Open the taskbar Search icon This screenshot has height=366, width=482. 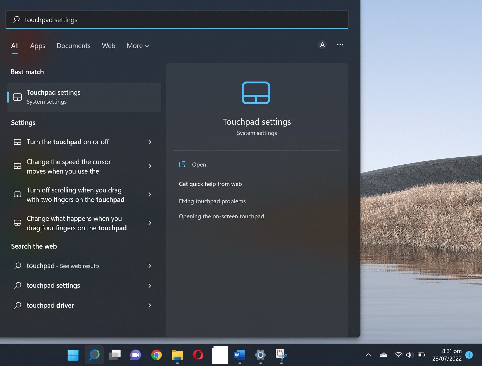click(x=94, y=355)
